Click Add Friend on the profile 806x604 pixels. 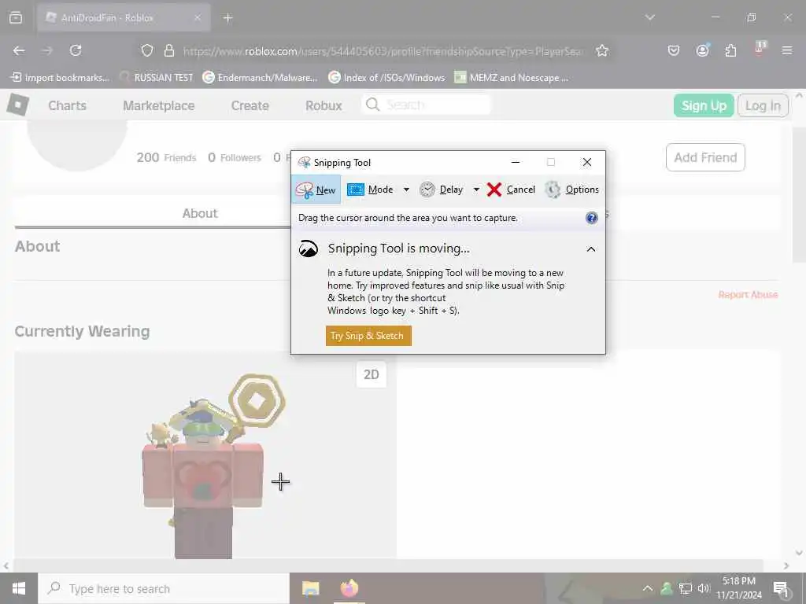coord(705,157)
